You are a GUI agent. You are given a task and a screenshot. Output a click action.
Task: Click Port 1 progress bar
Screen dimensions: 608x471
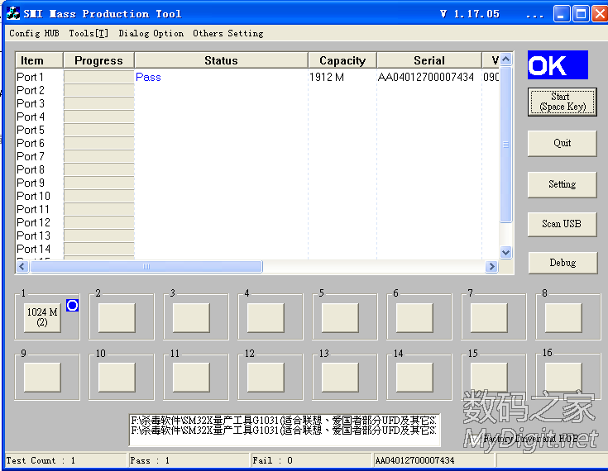[99, 77]
